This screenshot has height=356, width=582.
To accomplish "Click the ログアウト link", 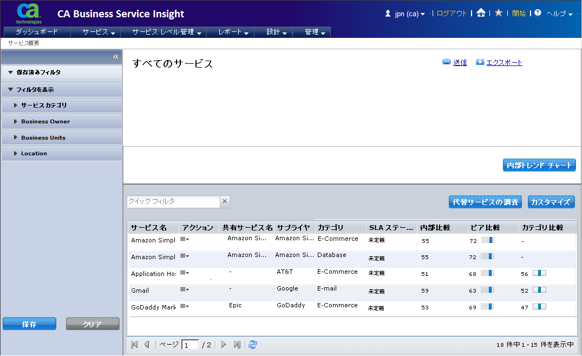I will tap(452, 14).
